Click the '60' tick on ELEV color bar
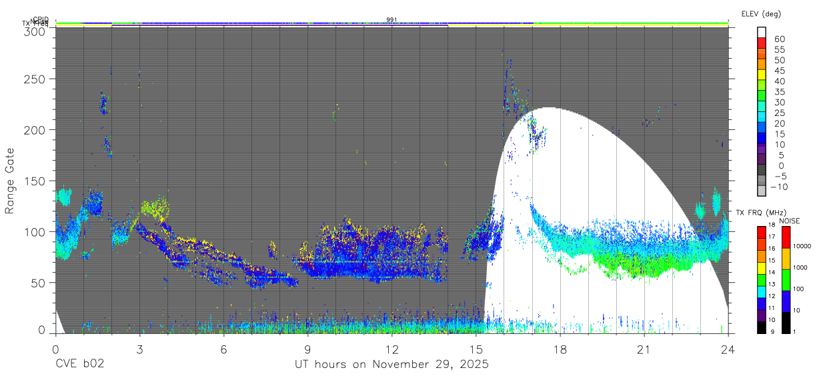819x378 pixels. click(x=780, y=39)
